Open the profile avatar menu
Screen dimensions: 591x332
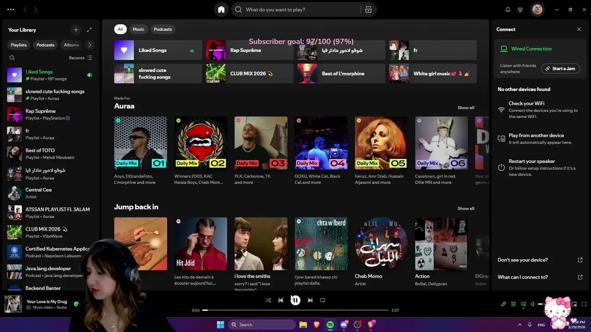pyautogui.click(x=537, y=9)
